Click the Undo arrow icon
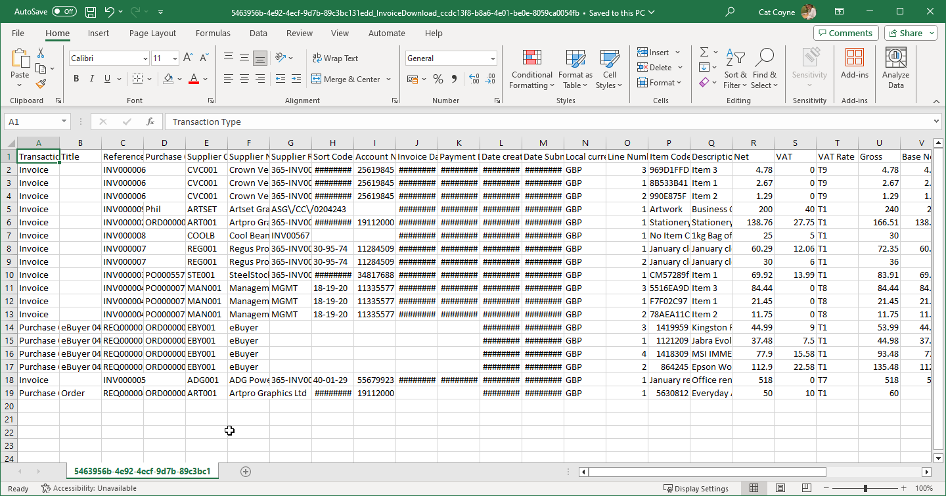 (109, 12)
